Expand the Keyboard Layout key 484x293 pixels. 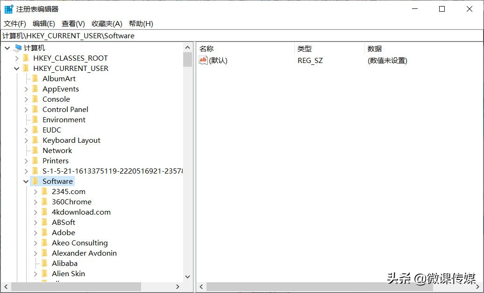[x=26, y=140]
